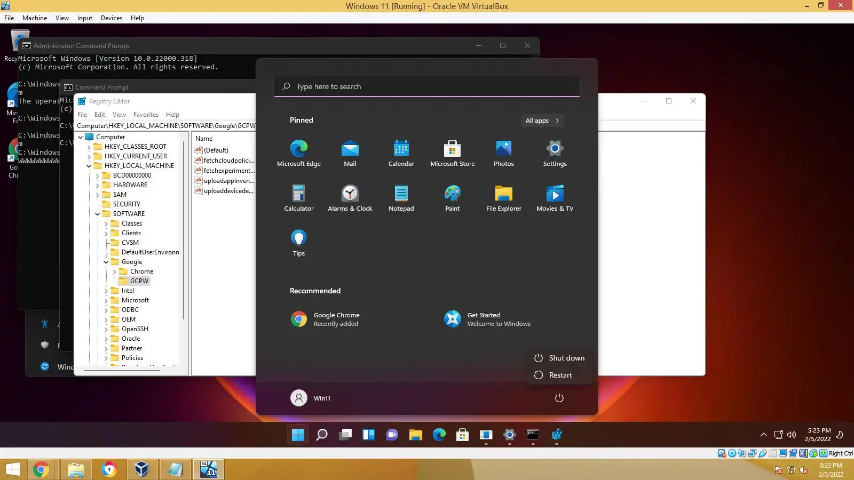Viewport: 854px width, 480px height.
Task: Open Chrome on the host taskbar
Action: (41, 469)
